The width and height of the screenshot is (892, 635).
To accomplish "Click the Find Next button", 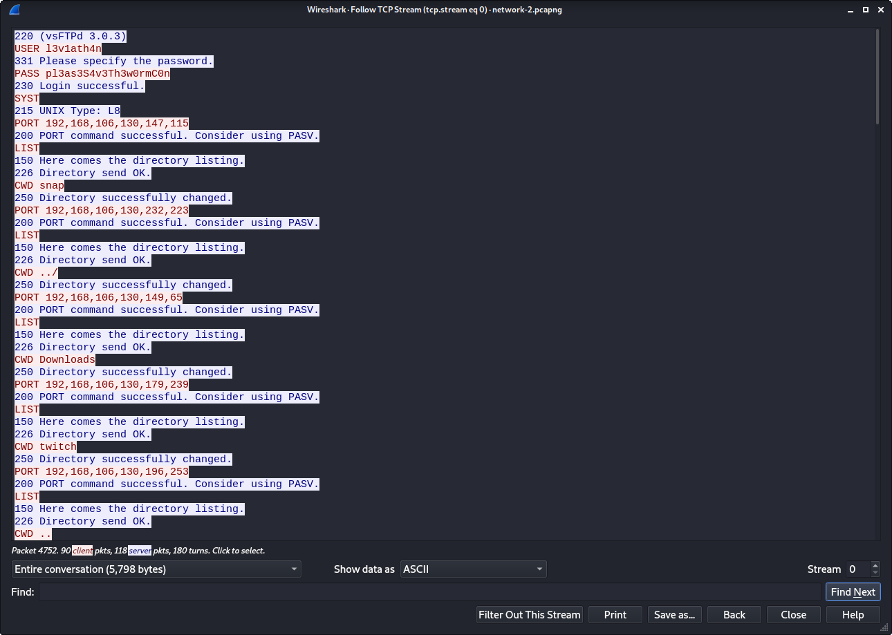I will pyautogui.click(x=853, y=592).
